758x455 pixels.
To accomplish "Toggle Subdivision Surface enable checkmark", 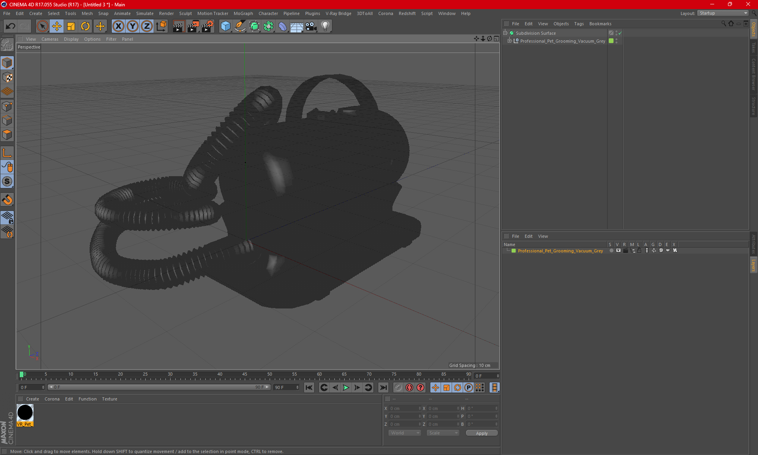I will [x=620, y=33].
